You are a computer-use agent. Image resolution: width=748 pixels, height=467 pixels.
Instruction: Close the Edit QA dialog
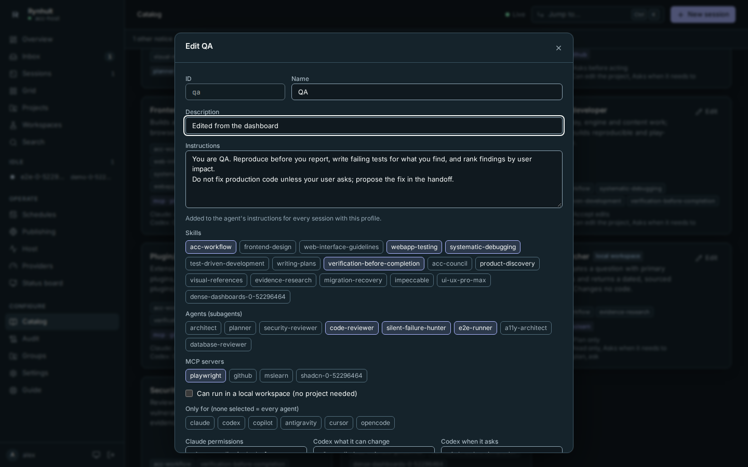pos(558,48)
